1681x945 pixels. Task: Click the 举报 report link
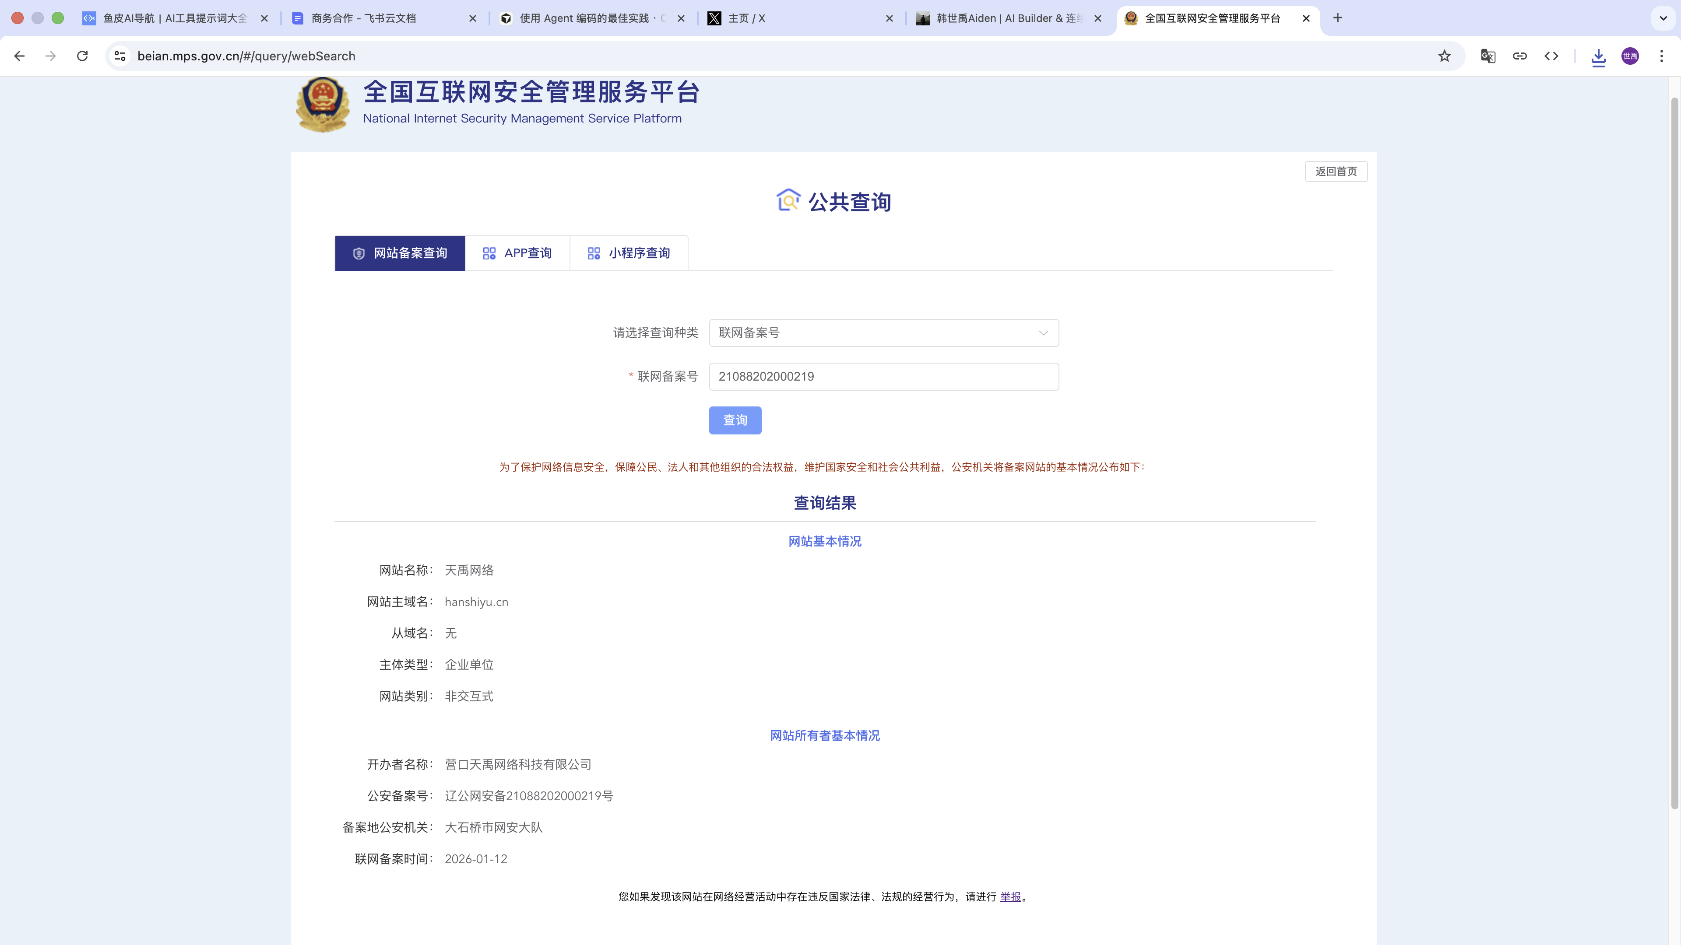tap(1010, 897)
